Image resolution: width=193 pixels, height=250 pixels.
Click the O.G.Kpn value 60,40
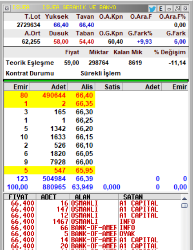coord(115,42)
